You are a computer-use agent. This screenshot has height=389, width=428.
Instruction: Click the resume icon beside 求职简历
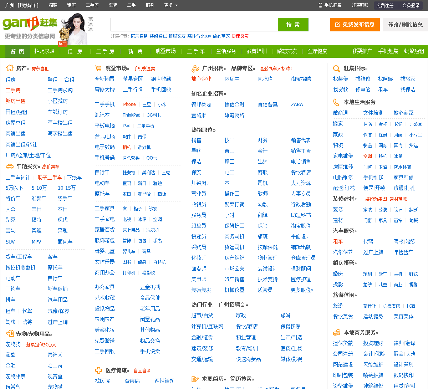[x=195, y=379]
